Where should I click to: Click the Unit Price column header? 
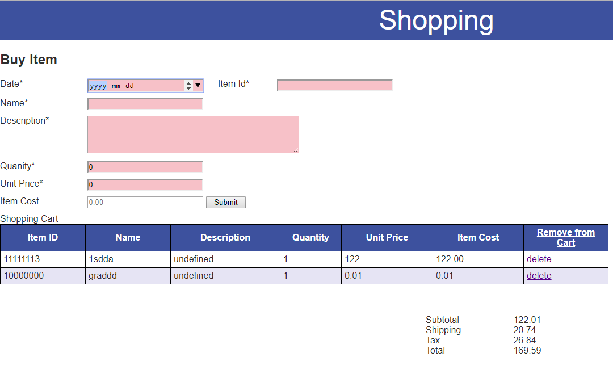click(x=387, y=238)
